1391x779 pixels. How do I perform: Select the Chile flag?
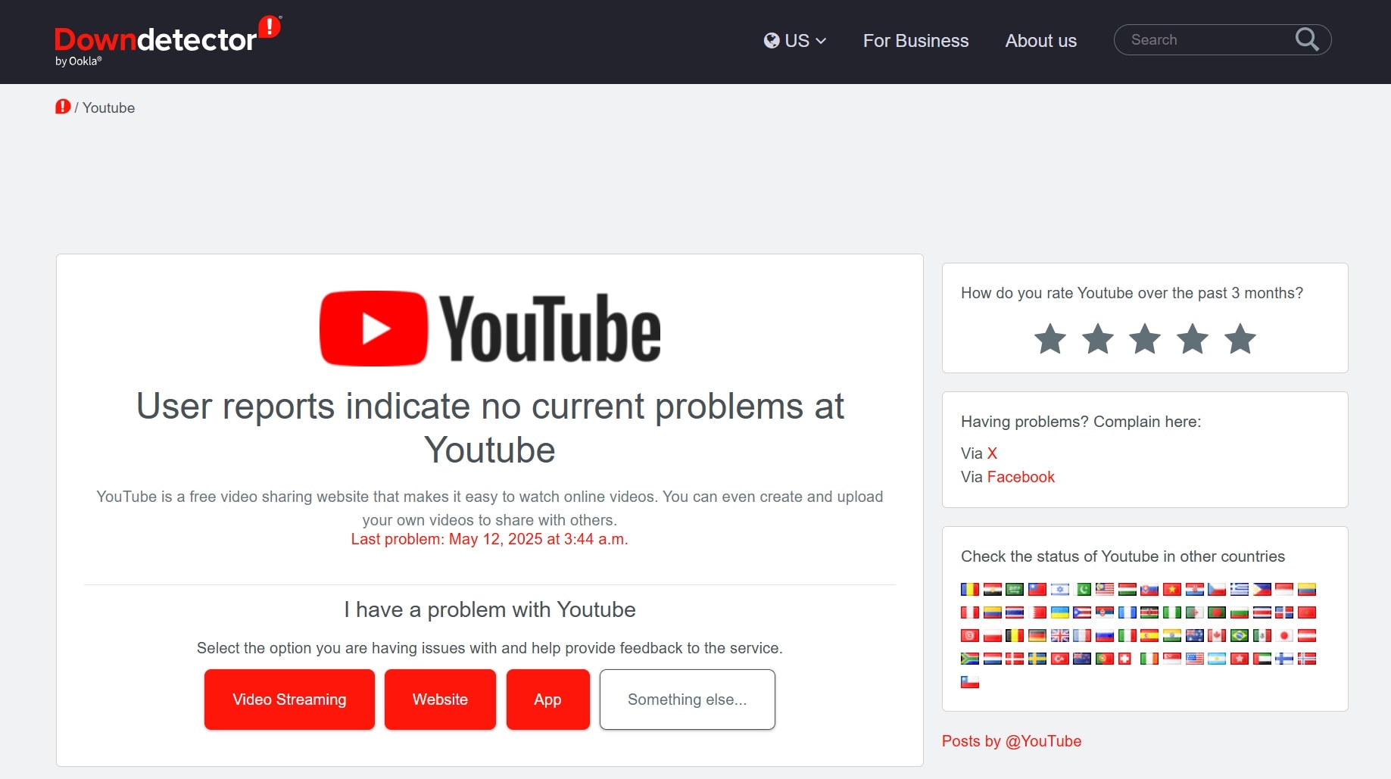970,682
